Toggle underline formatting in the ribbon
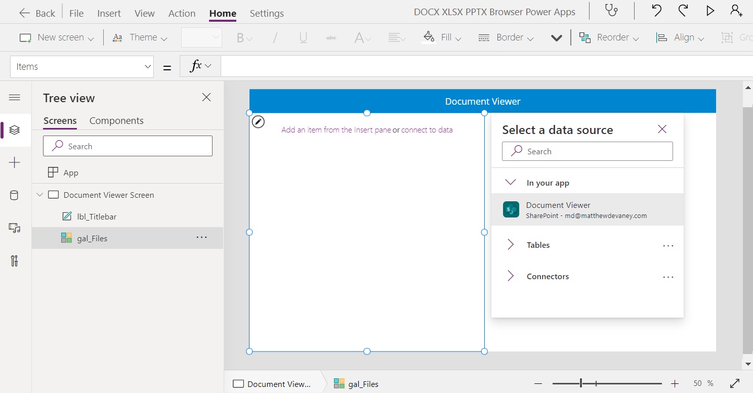753x393 pixels. [x=303, y=37]
